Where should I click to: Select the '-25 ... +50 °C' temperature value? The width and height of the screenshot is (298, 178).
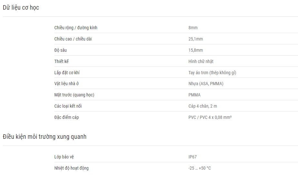click(200, 168)
